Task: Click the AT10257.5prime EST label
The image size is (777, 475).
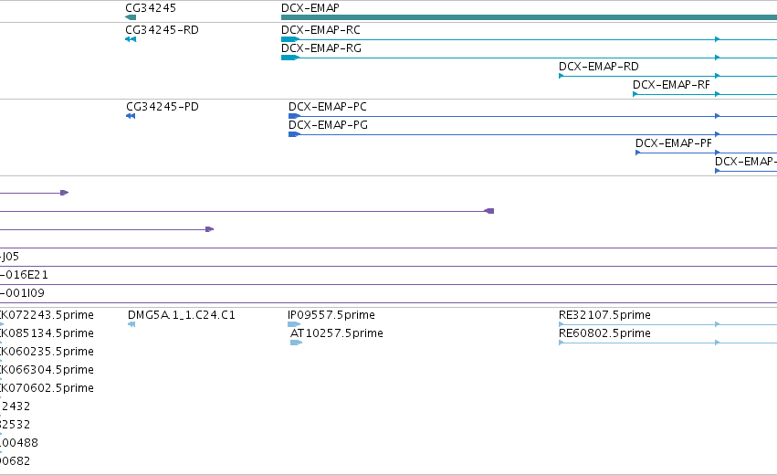Action: (x=337, y=333)
